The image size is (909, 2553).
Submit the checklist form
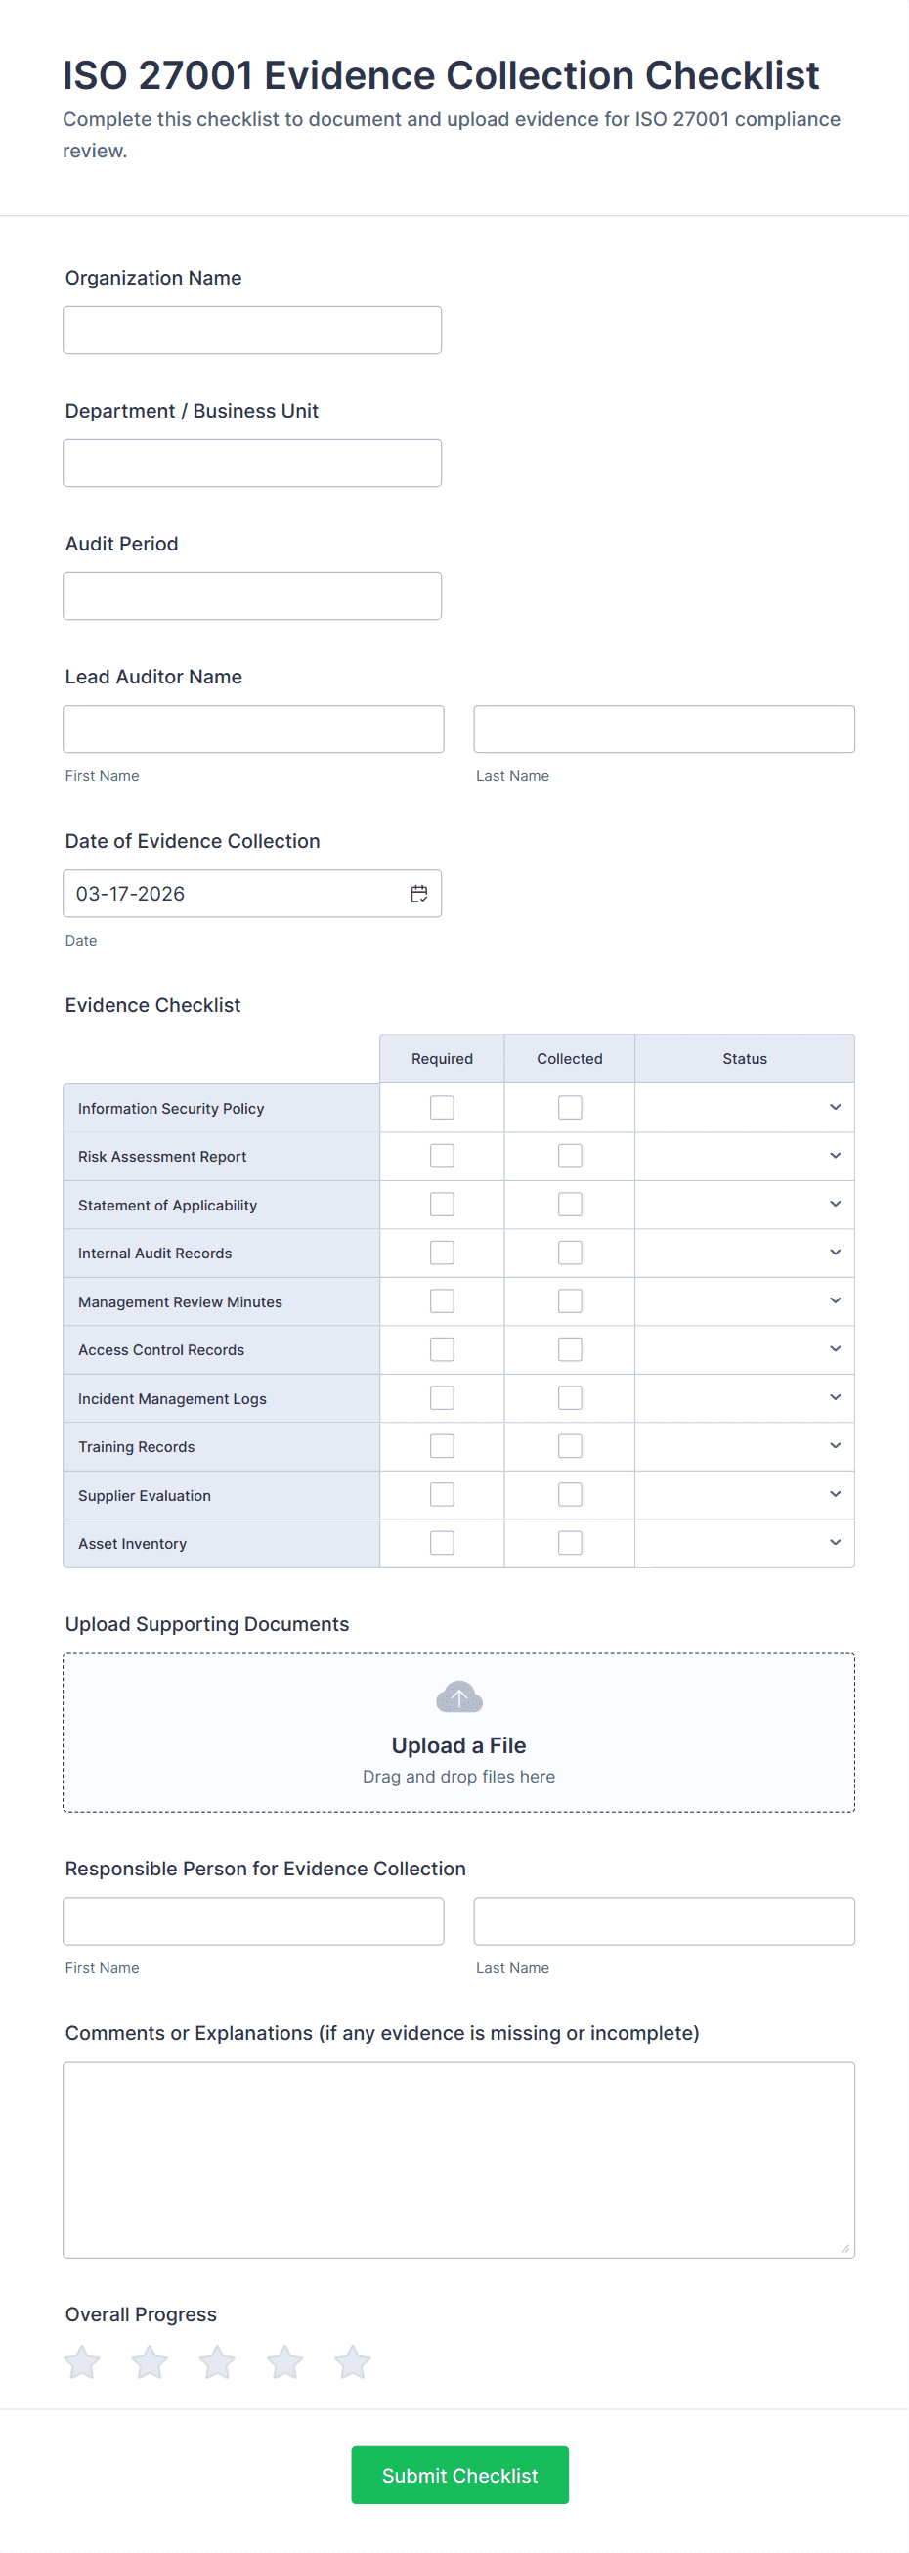[x=459, y=2475]
